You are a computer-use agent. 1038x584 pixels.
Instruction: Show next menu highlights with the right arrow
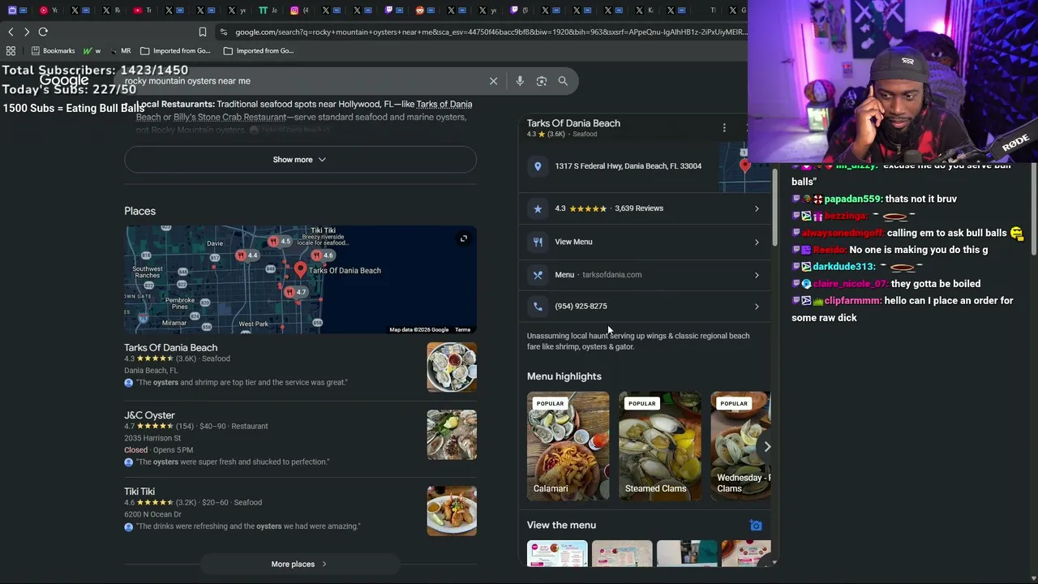point(766,446)
